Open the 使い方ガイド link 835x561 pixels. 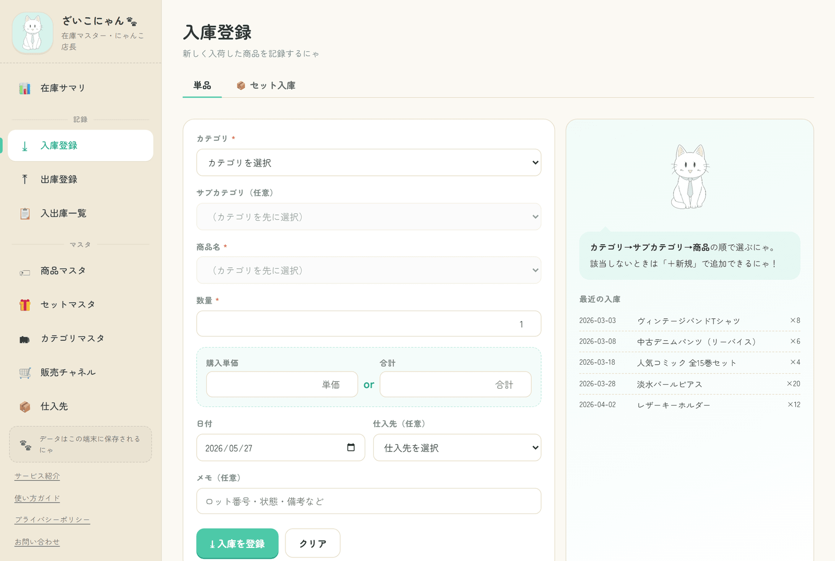click(37, 498)
